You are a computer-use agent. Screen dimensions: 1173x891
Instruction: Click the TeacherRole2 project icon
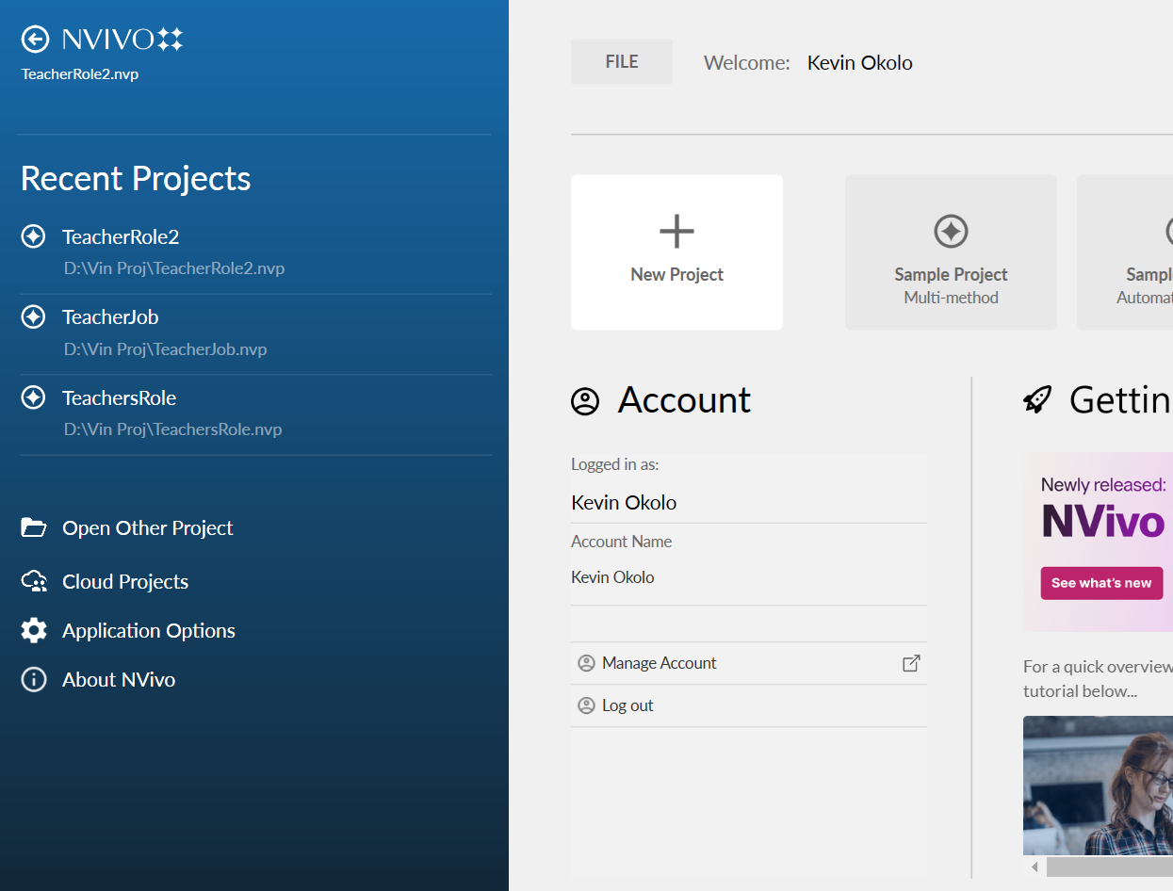click(x=34, y=236)
